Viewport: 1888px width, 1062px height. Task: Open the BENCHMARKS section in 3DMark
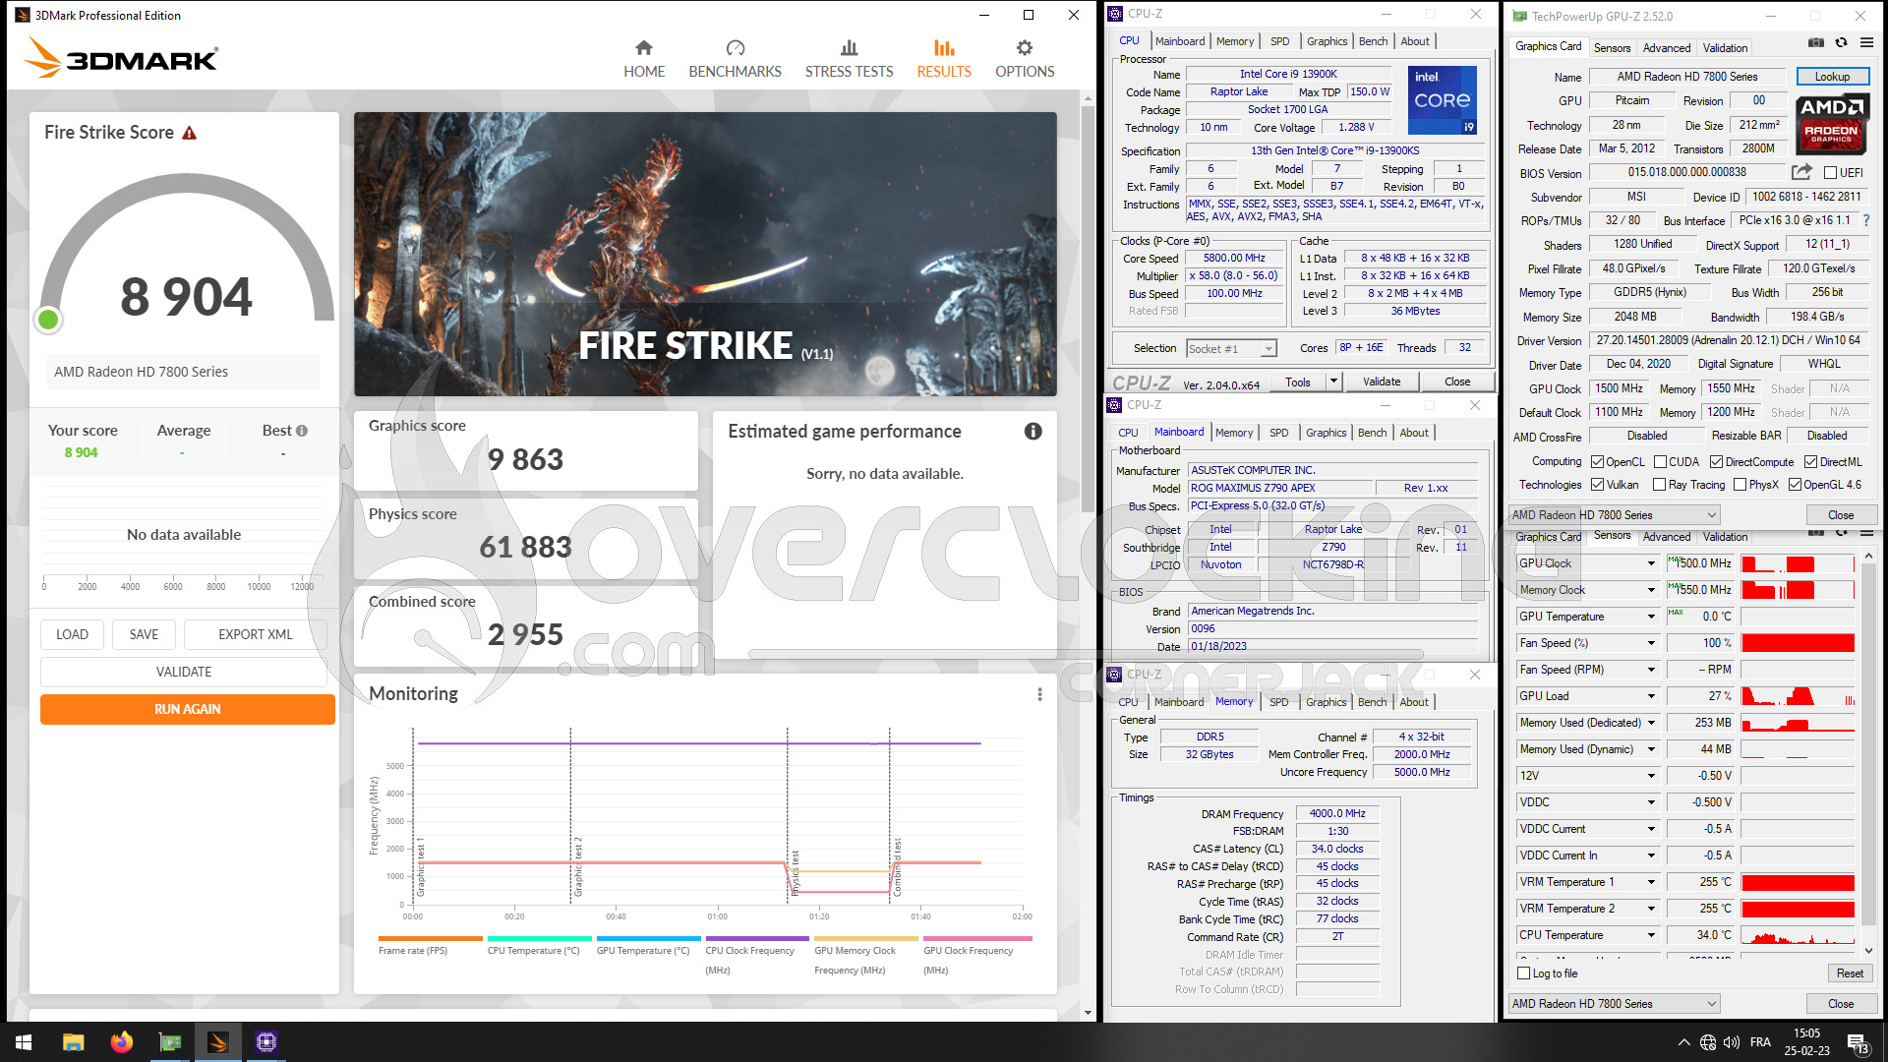(735, 59)
